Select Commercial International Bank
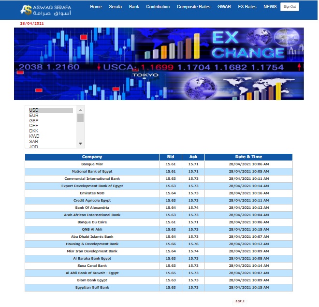Viewport: 319px width, 307px height. pos(92,179)
